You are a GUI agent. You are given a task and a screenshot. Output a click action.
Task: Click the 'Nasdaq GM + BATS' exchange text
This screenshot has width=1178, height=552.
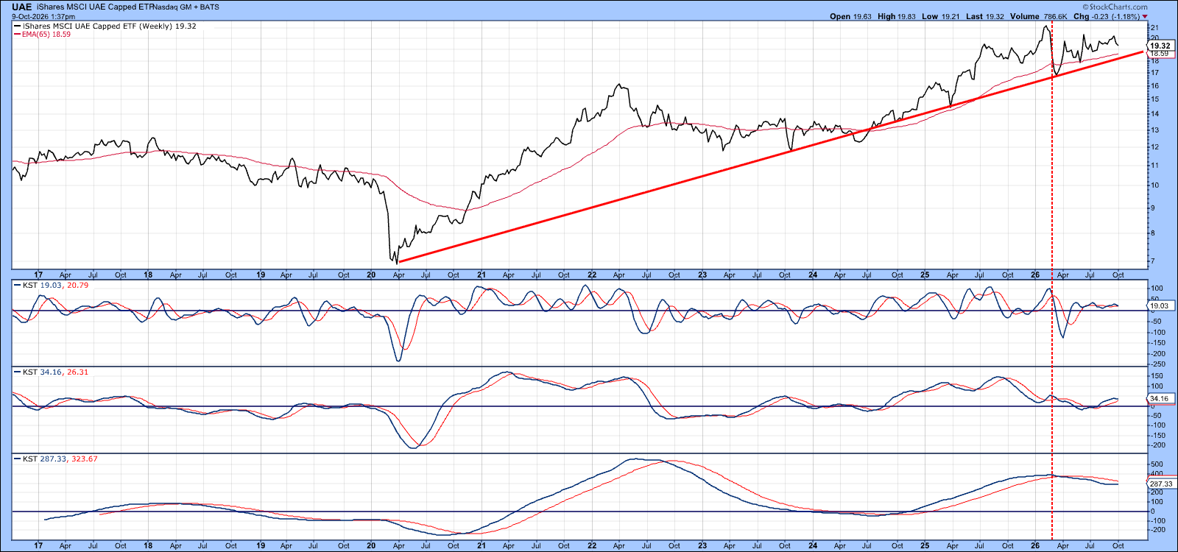186,7
